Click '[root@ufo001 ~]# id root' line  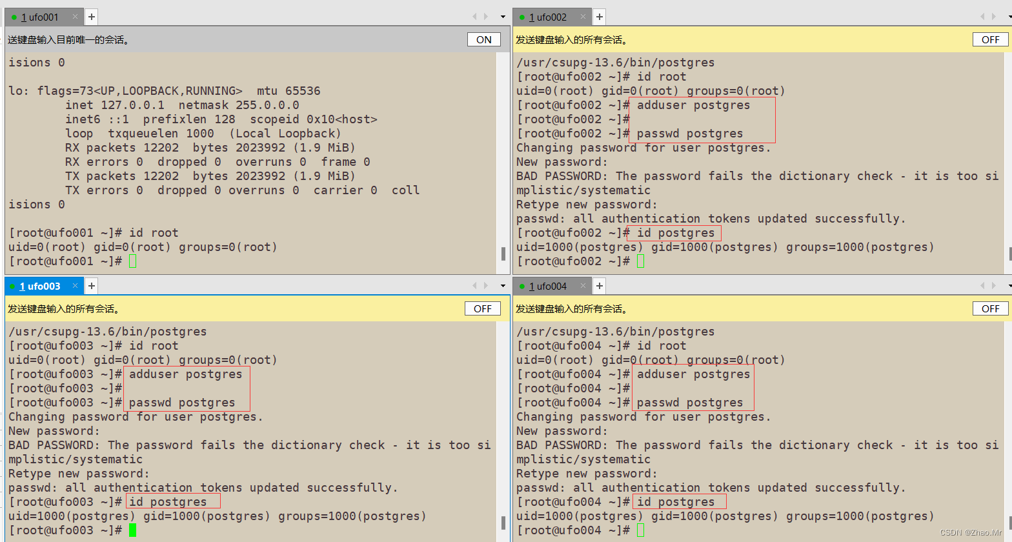[94, 233]
